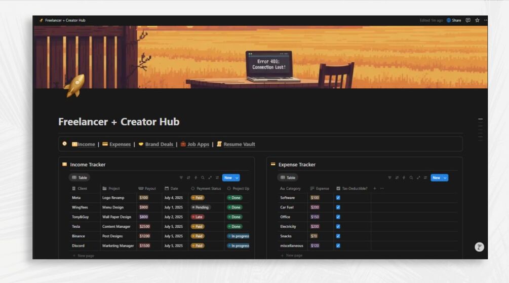
Task: Add a property column in Expense Tracker
Action: coord(375,189)
